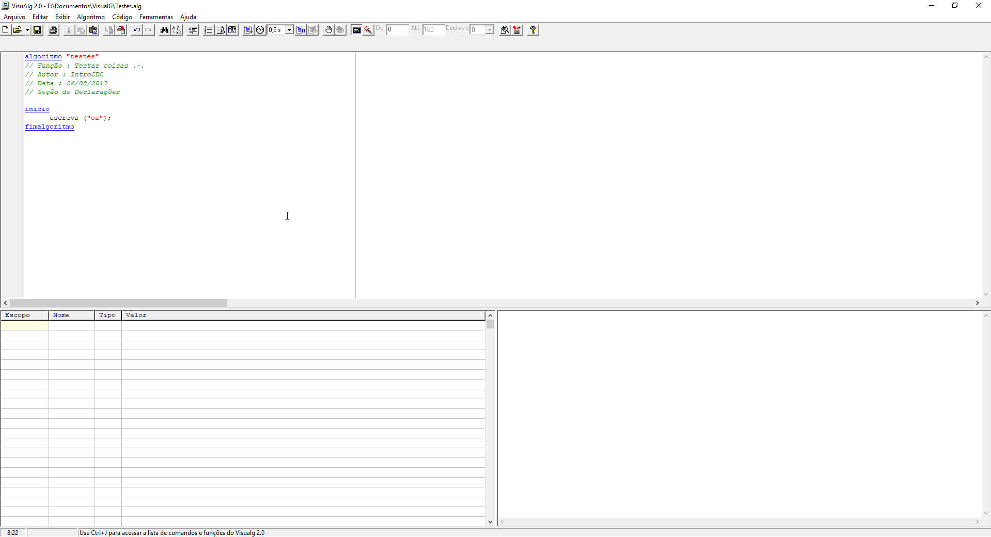Click the 'De' value input field

pos(398,29)
